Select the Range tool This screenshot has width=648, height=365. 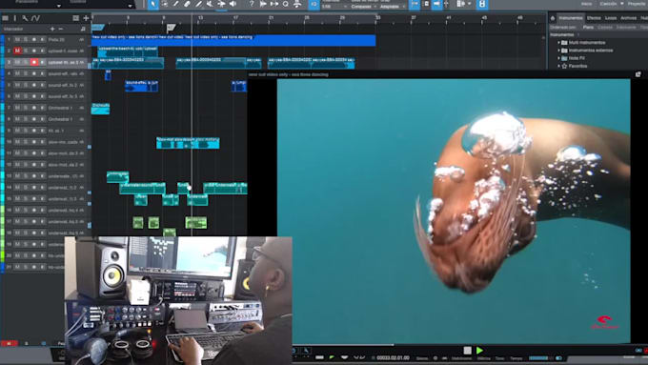coord(165,4)
